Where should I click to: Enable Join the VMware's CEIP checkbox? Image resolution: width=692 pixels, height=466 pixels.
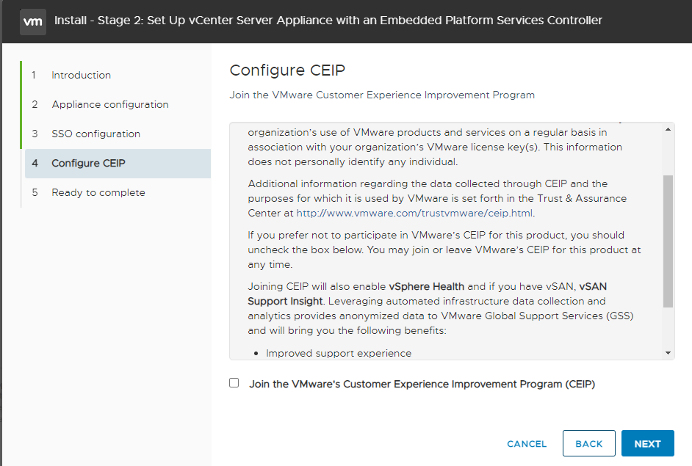point(234,382)
